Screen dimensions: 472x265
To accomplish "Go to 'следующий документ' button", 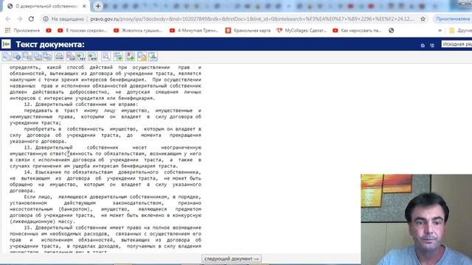I will pyautogui.click(x=231, y=258).
